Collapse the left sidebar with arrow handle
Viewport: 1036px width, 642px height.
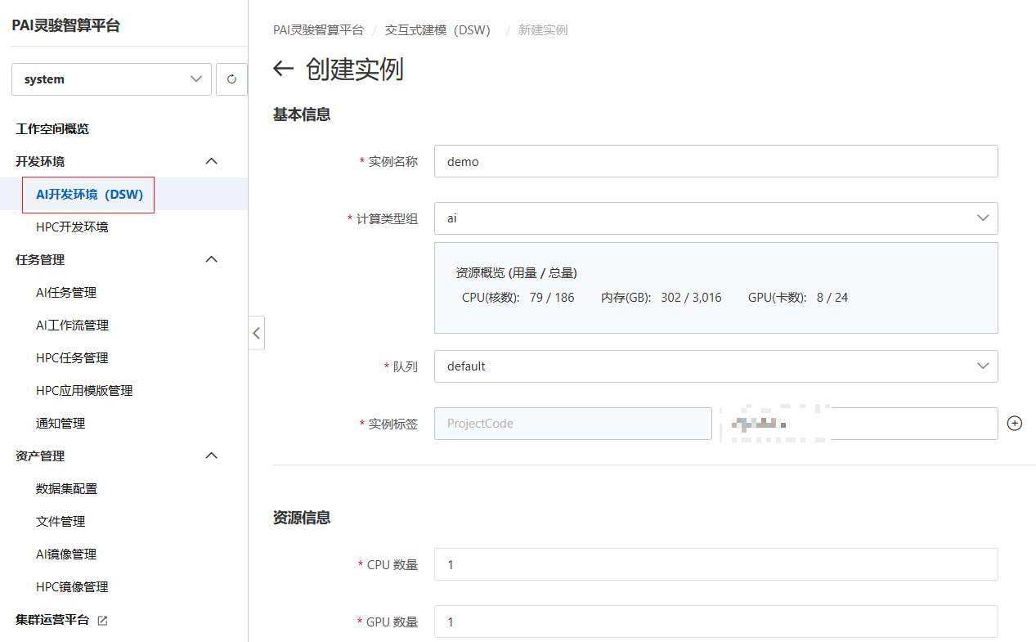256,333
